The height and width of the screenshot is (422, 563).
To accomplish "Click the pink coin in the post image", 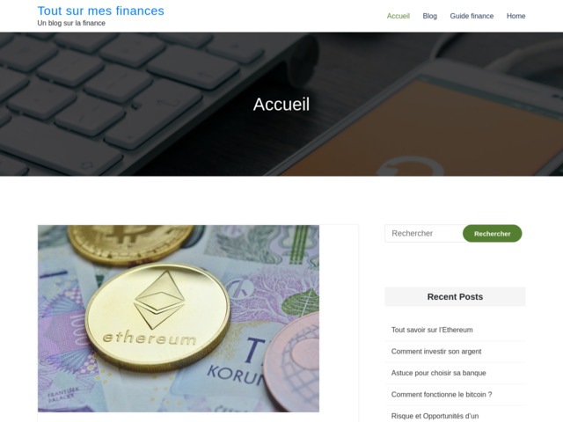I will tap(293, 362).
